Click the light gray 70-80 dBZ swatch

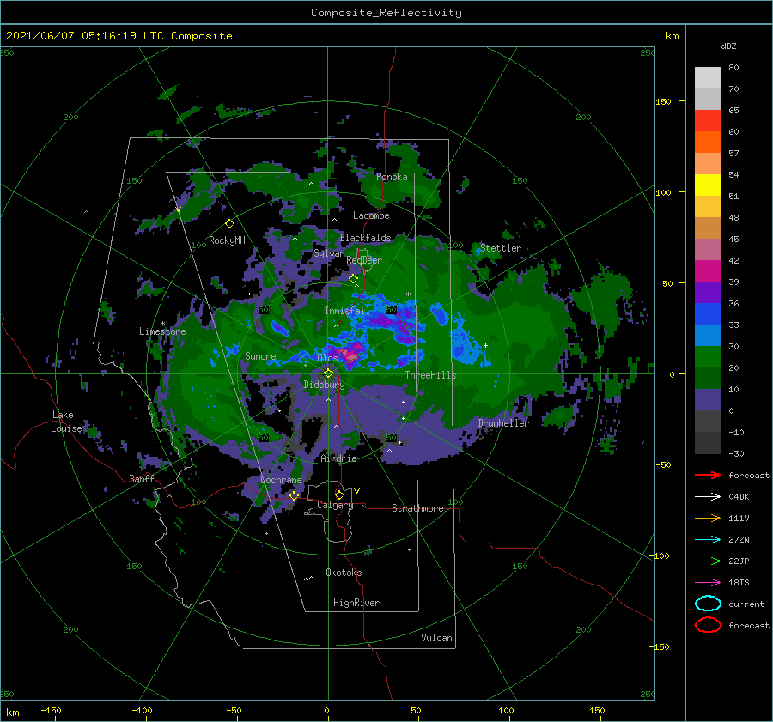(708, 78)
